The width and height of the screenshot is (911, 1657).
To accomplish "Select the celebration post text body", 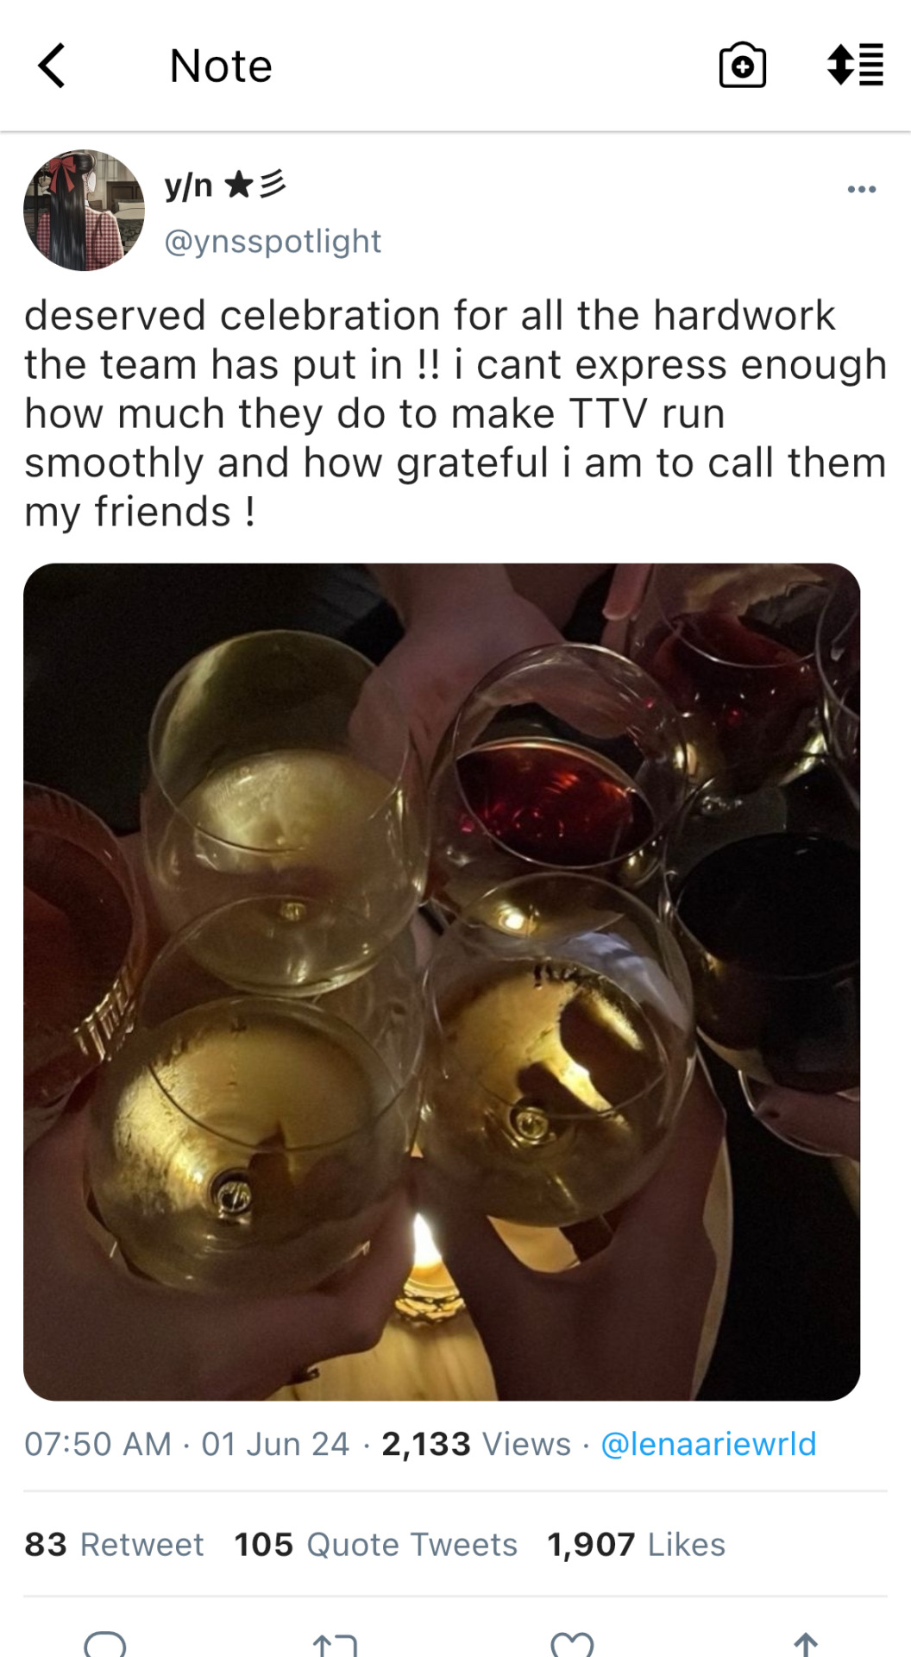I will [x=455, y=413].
